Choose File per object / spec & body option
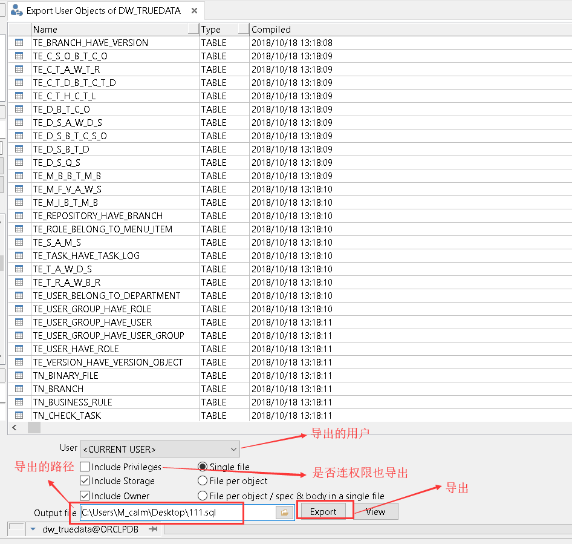The image size is (572, 544). 203,496
